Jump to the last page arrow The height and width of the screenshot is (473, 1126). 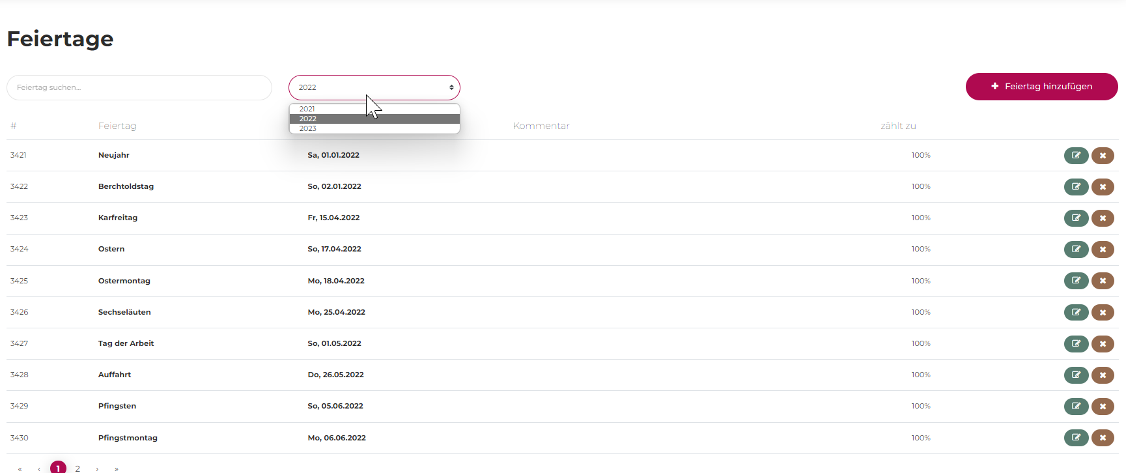pyautogui.click(x=117, y=468)
